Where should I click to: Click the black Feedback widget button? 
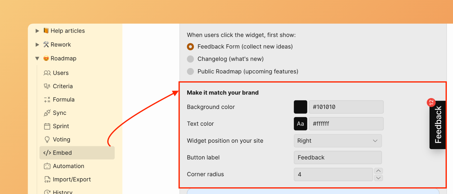point(438,125)
